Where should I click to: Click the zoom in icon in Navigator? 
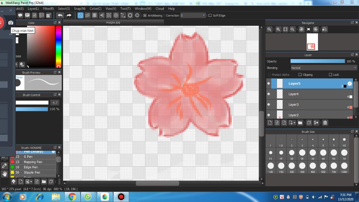[278, 29]
